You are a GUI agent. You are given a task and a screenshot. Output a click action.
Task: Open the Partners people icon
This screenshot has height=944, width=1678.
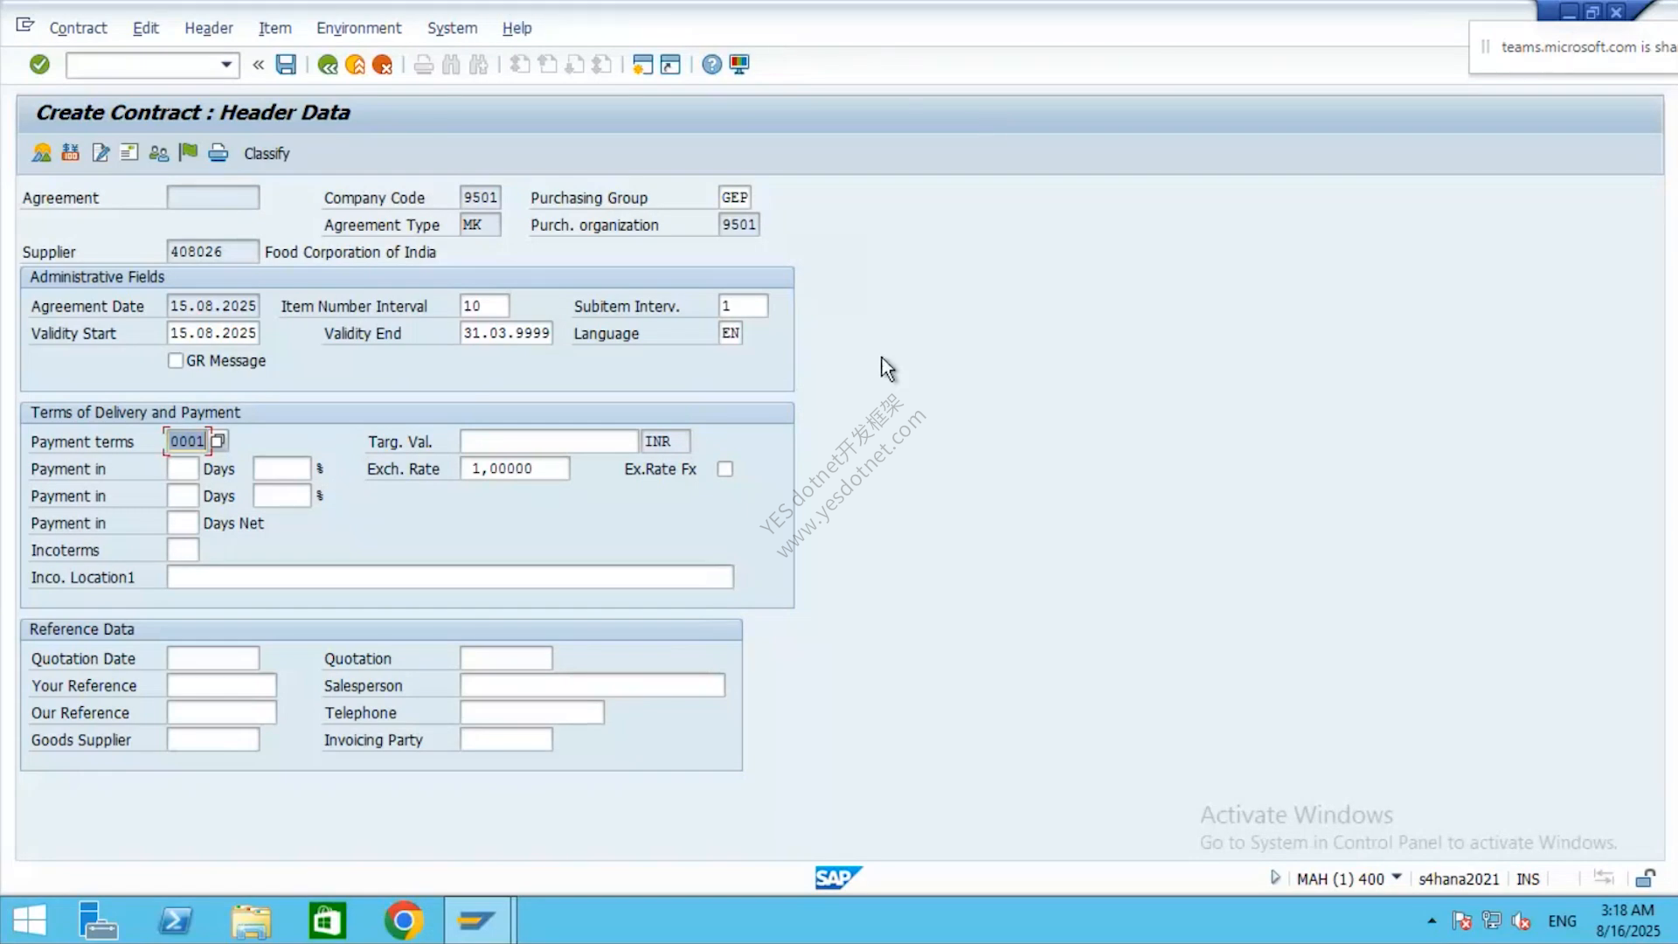tap(158, 153)
